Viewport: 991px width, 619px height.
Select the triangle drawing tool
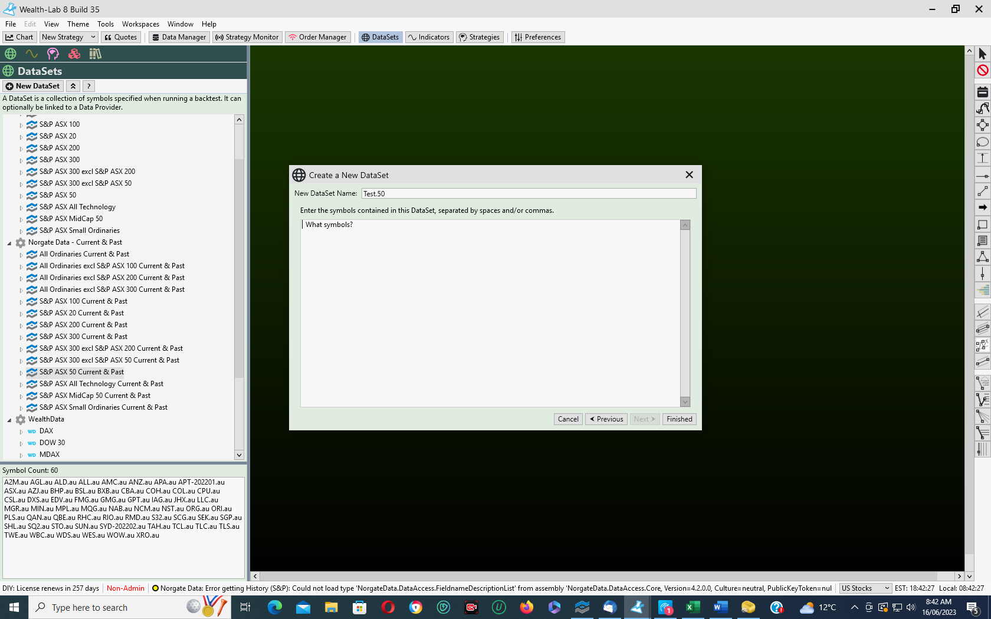point(983,257)
